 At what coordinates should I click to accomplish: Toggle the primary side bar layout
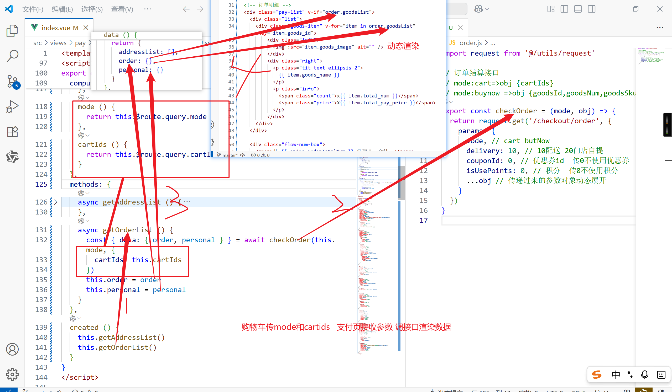pos(564,9)
